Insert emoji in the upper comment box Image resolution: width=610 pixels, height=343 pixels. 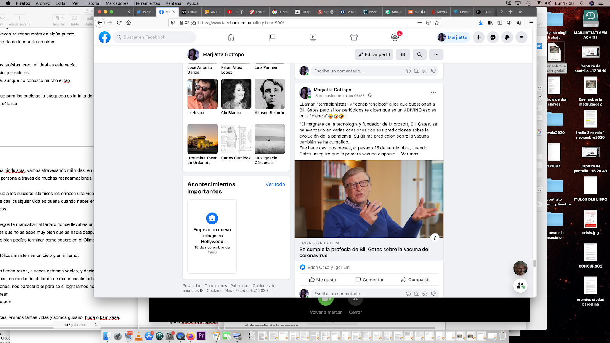point(408,71)
